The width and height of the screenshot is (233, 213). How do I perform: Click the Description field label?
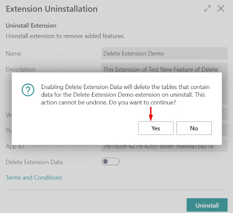[20, 69]
